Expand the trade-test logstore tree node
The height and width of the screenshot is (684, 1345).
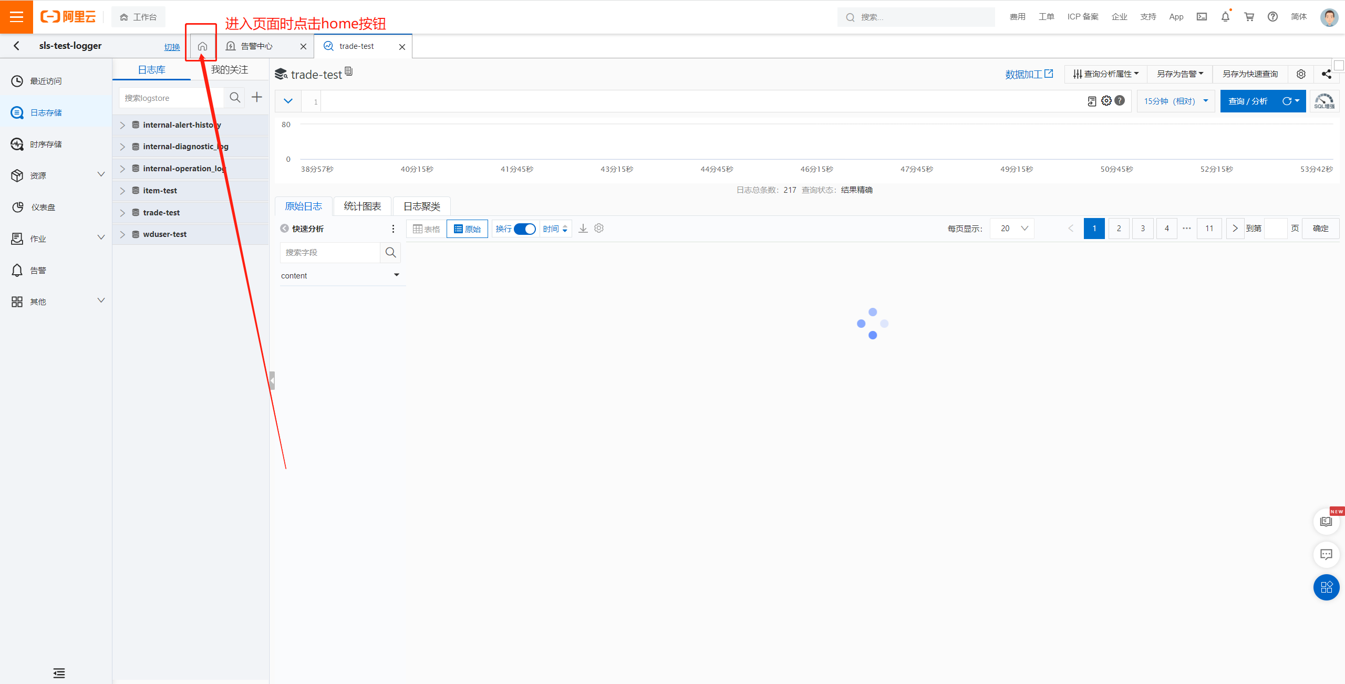click(122, 213)
